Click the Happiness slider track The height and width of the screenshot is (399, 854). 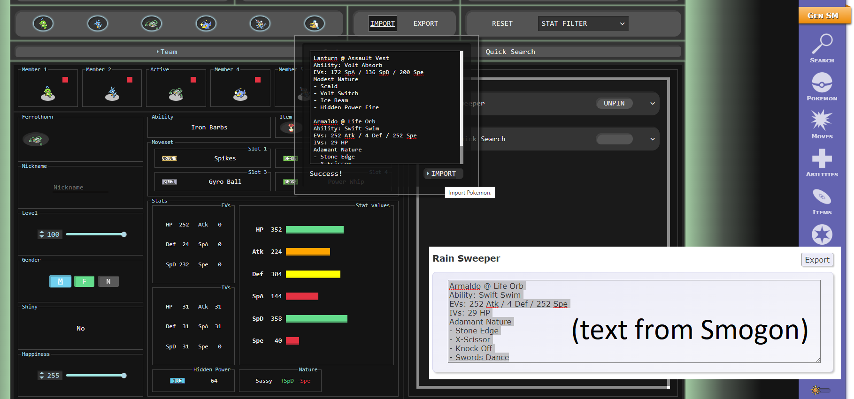click(x=96, y=376)
